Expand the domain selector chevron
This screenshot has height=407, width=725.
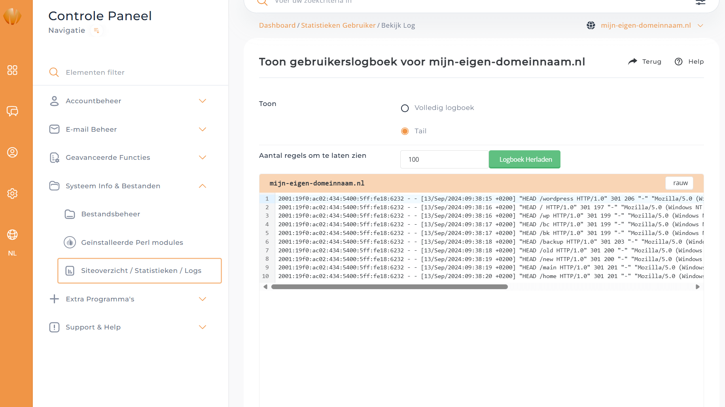click(x=700, y=25)
